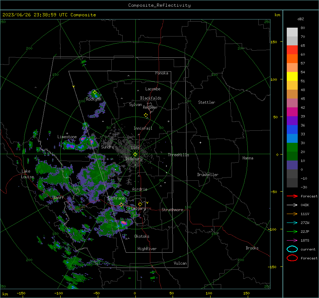Viewport: 319px width, 298px height.
Task: Click the ThreeHills city label
Action: [x=178, y=155]
